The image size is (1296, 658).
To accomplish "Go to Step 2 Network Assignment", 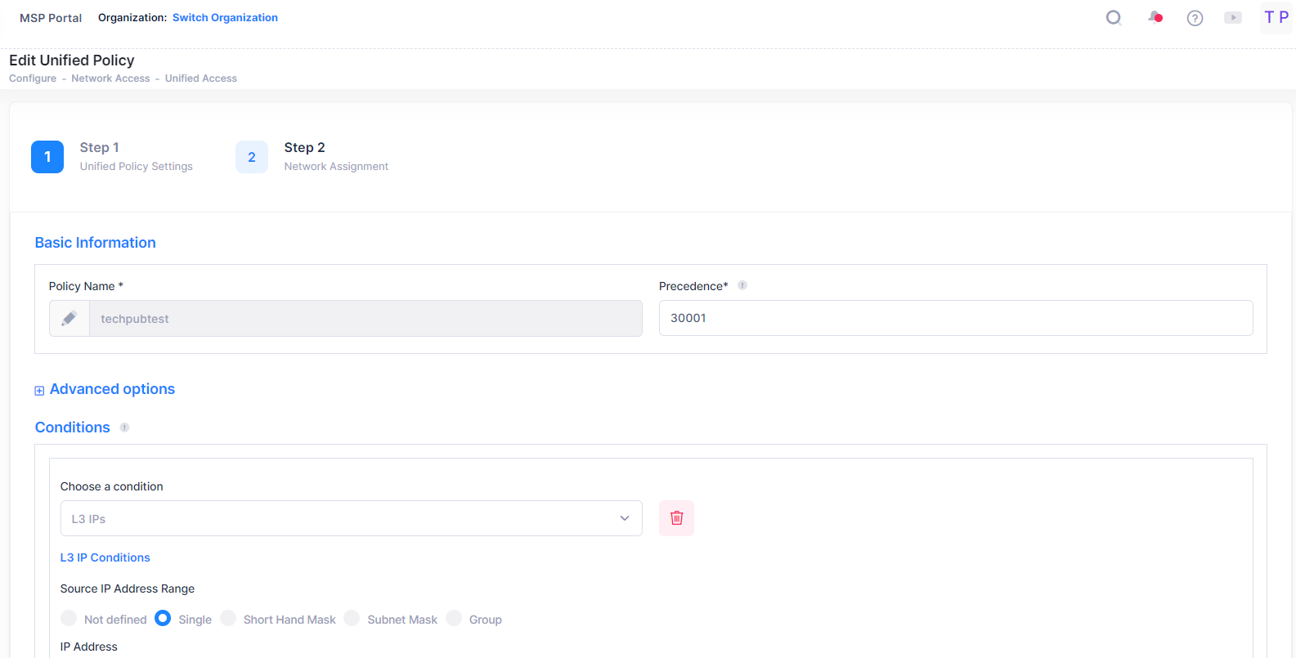I will coord(252,157).
